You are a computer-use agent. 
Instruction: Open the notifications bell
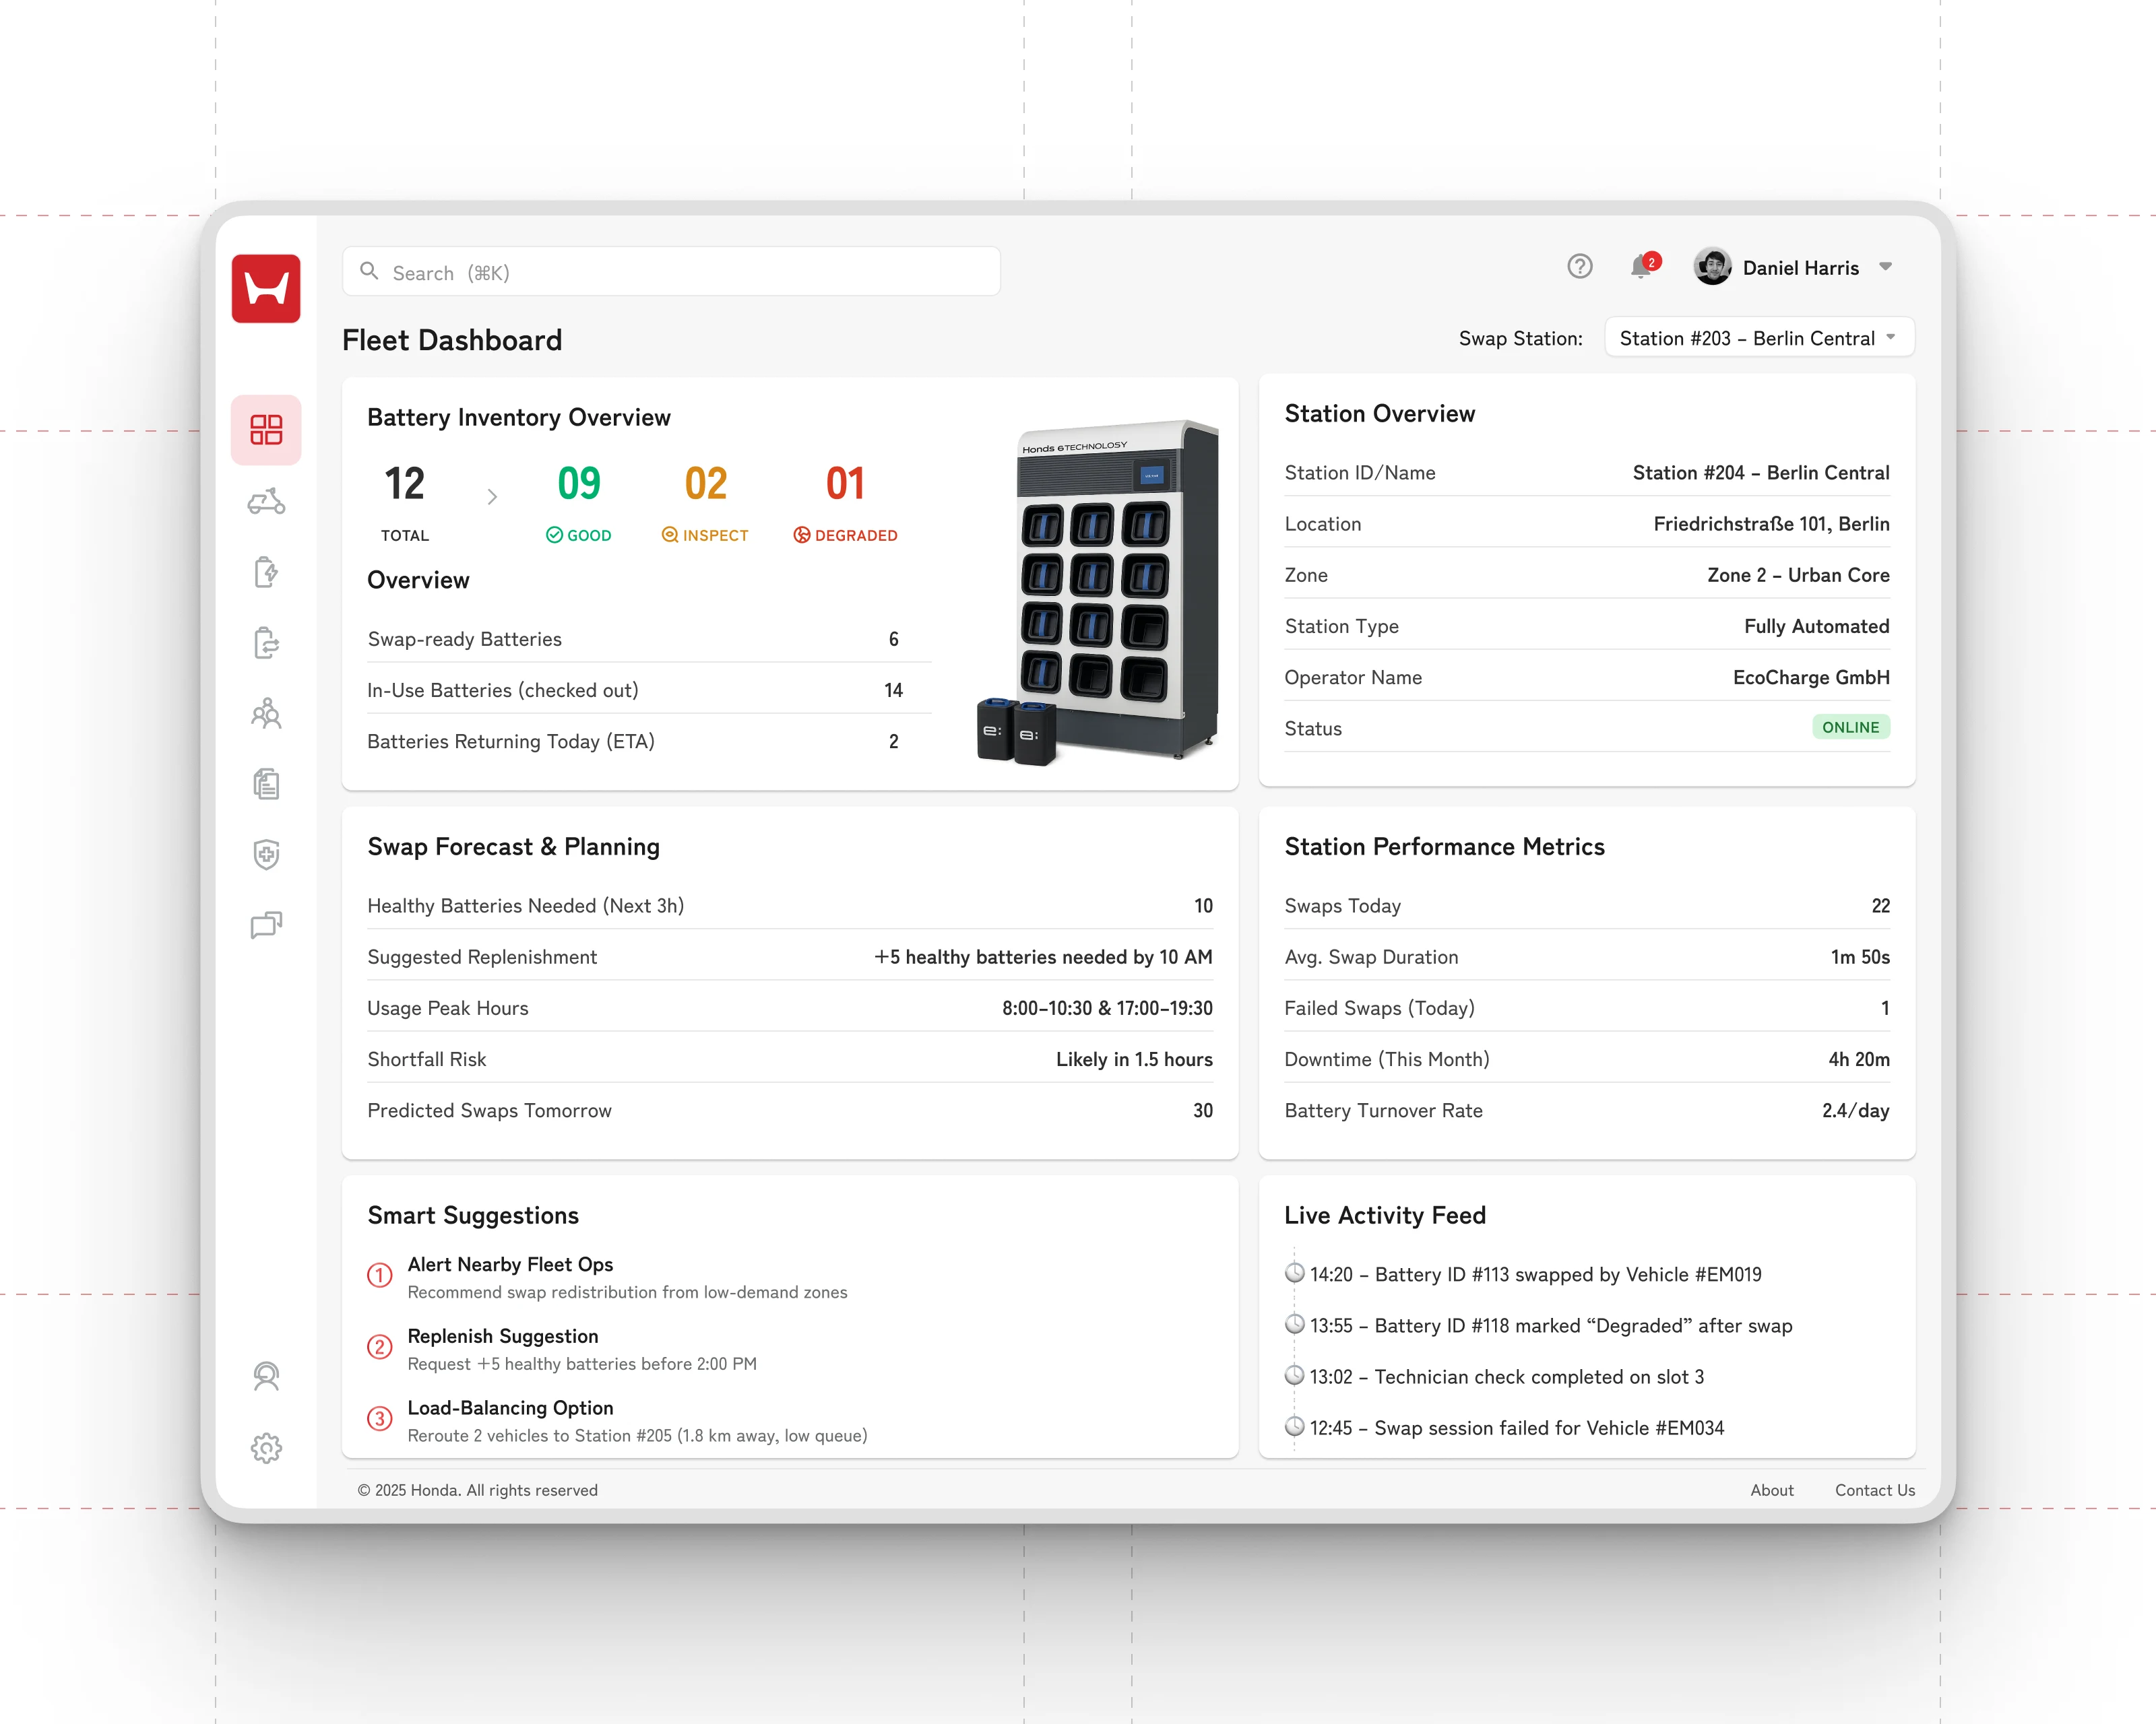[1640, 267]
